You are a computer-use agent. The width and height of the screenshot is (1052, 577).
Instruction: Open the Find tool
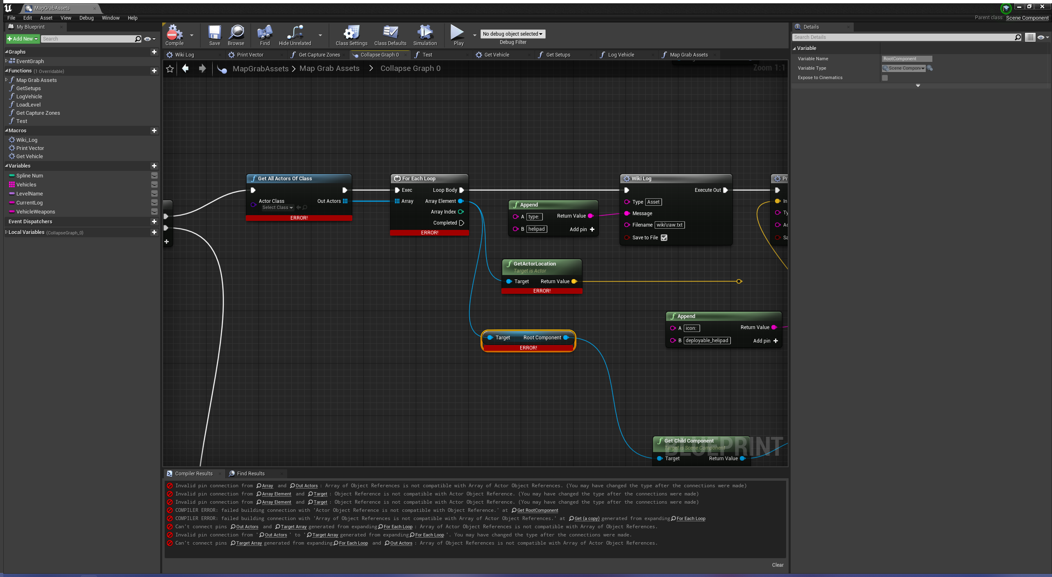coord(264,35)
